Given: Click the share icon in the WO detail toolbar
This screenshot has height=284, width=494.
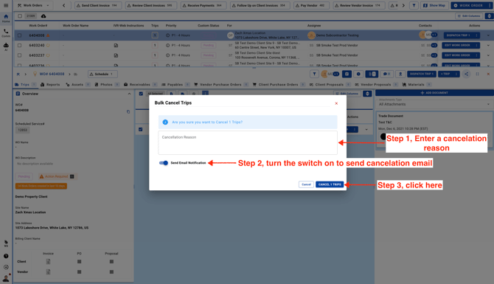Looking at the screenshot, I should tap(466, 74).
